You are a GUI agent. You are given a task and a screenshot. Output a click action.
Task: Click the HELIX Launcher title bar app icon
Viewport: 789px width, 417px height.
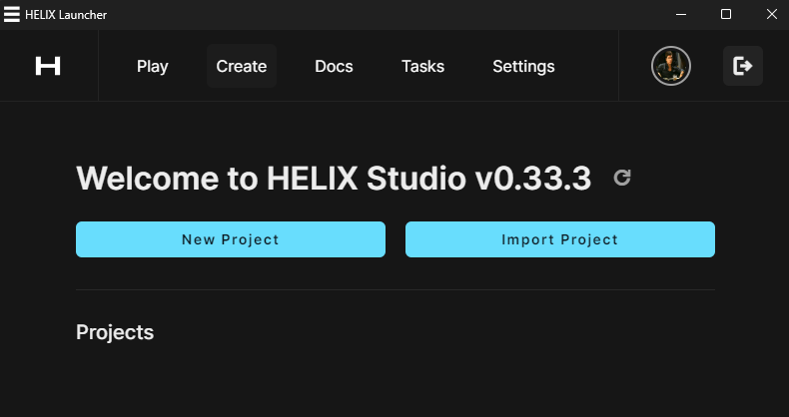(12, 14)
